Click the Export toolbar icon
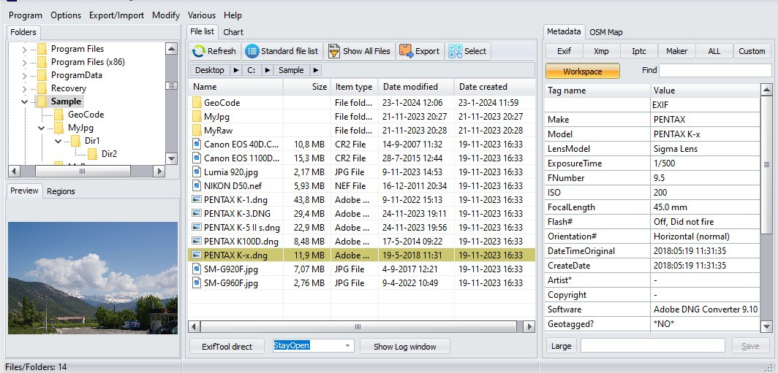 (x=406, y=51)
